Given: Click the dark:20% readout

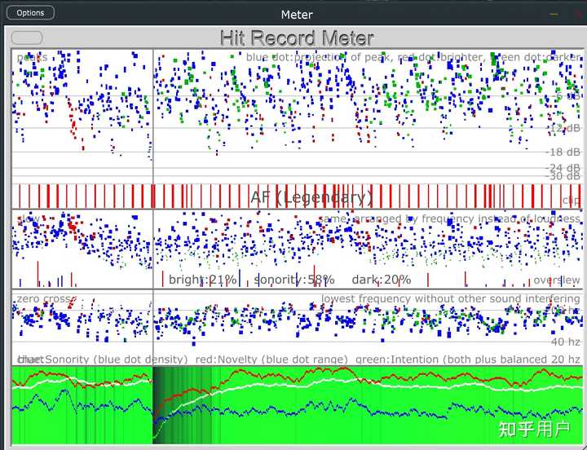Looking at the screenshot, I should click(382, 280).
